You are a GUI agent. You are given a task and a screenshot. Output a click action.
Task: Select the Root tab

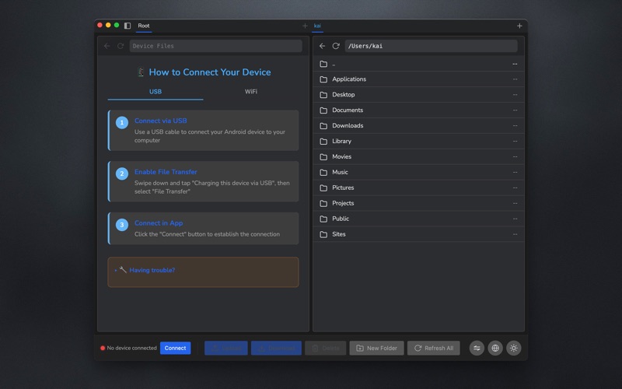144,26
